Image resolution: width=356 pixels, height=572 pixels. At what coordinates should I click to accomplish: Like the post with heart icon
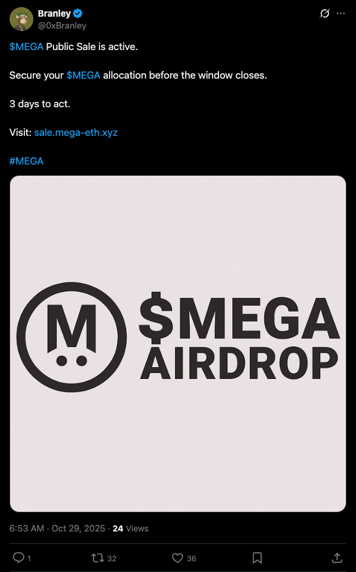pos(177,558)
